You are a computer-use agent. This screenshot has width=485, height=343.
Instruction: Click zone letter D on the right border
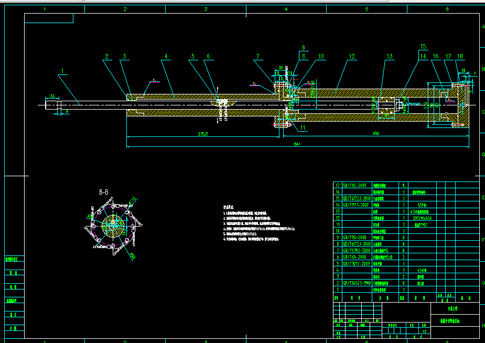[483, 155]
